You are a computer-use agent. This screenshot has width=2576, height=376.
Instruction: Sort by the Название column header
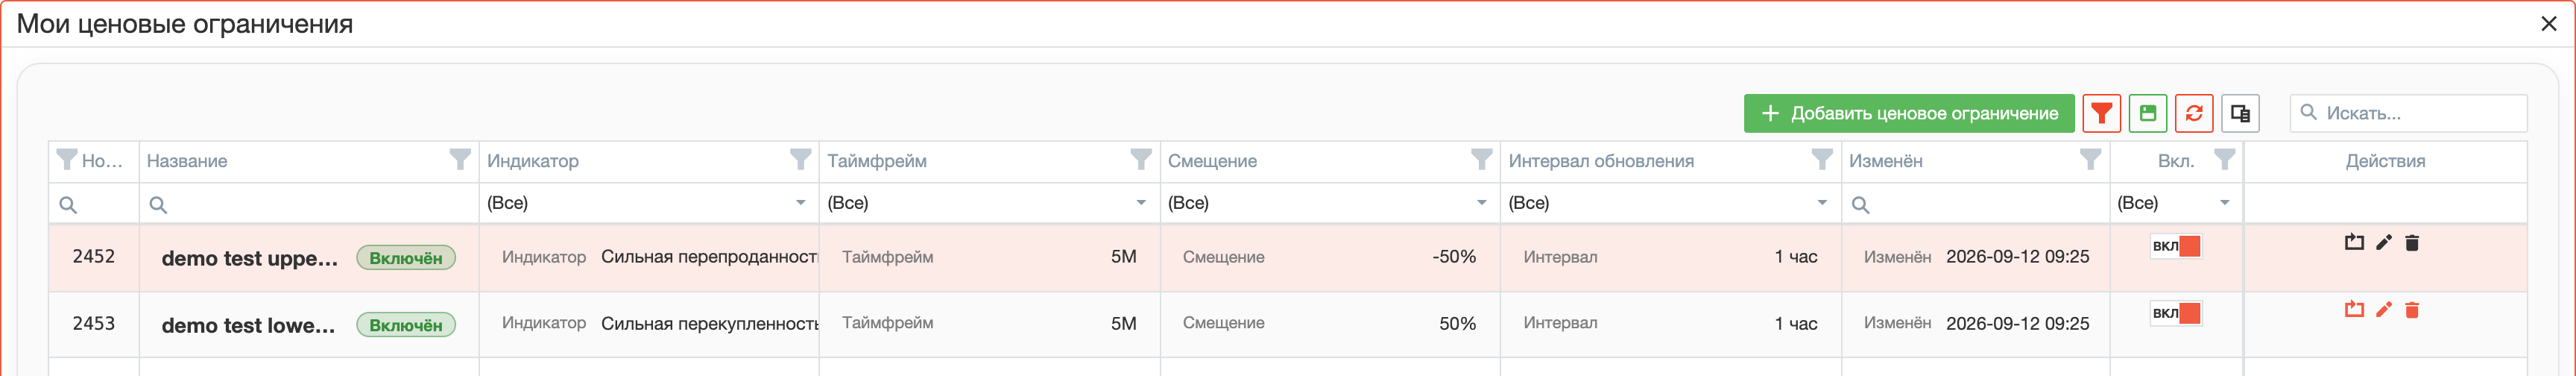(187, 161)
